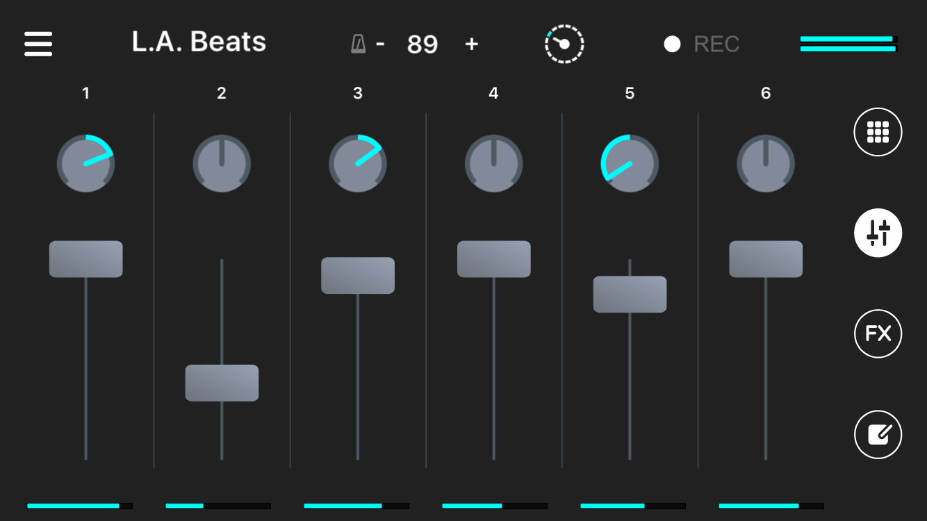Screen dimensions: 927x521
Task: Click channel 4 volume fader handle
Action: click(x=494, y=259)
